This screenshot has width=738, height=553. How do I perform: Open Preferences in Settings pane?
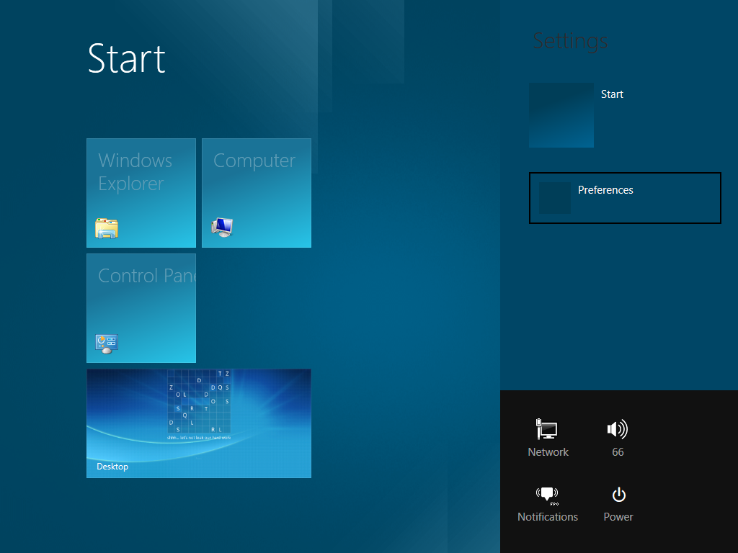point(625,198)
